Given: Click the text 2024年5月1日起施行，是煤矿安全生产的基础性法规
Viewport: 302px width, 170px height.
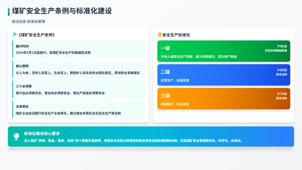Looking at the screenshot, I should point(53,53).
